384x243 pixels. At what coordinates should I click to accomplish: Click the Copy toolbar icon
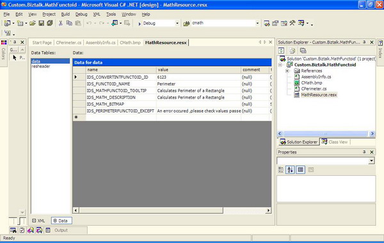pyautogui.click(x=69, y=23)
